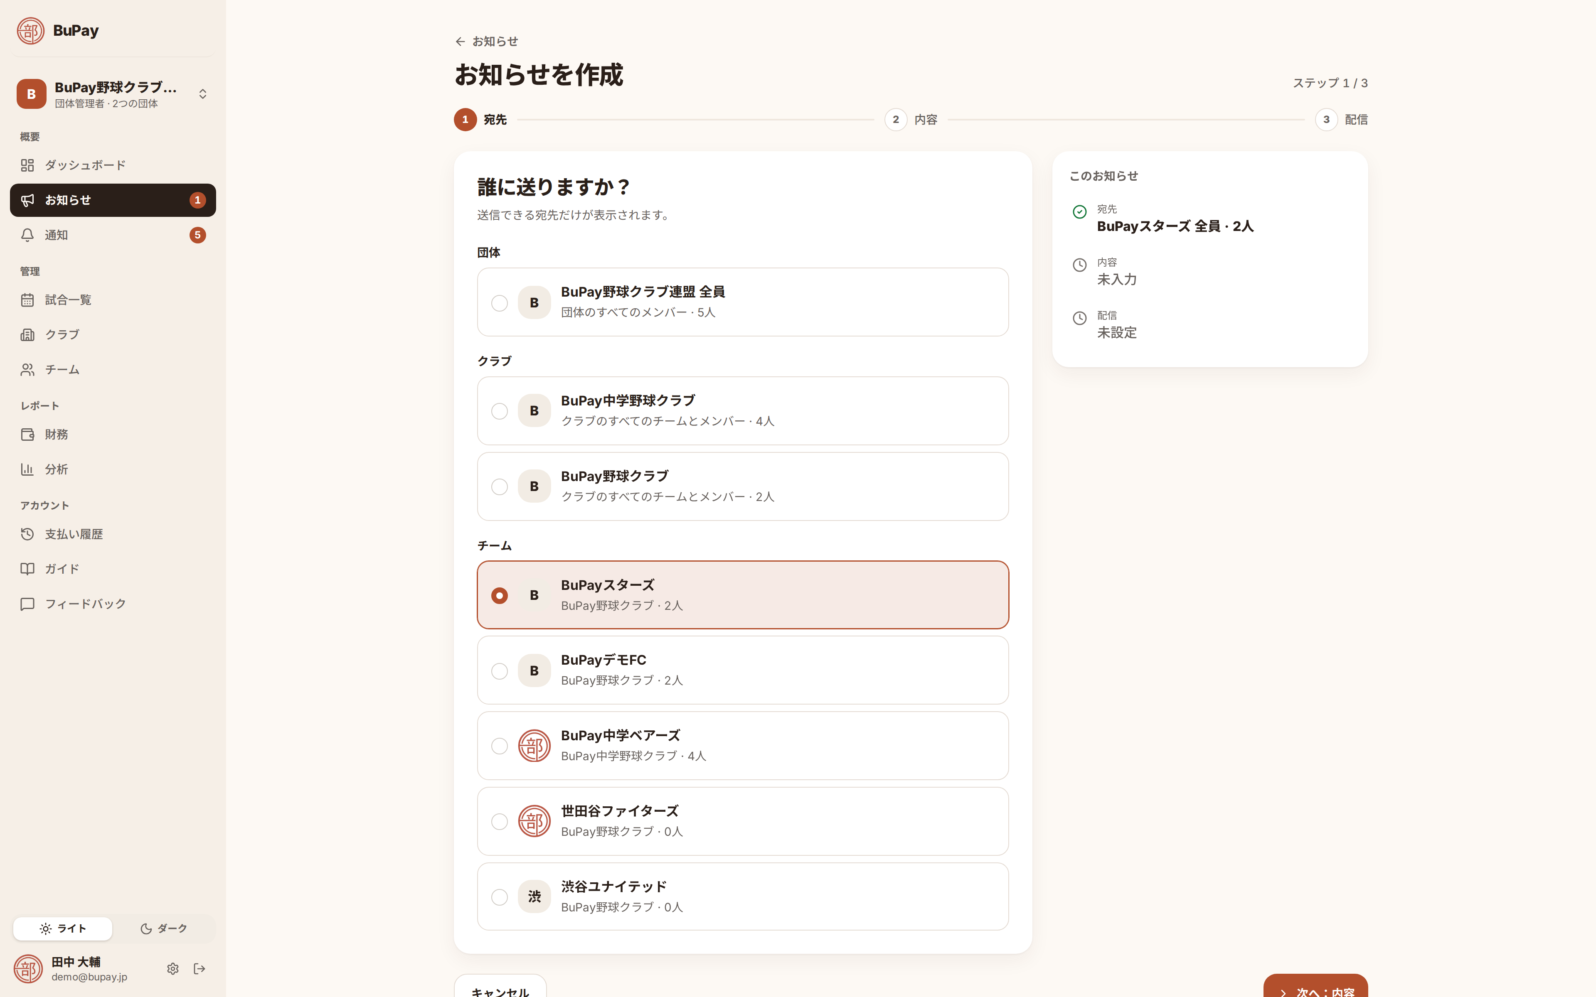This screenshot has height=997, width=1596.
Task: Open settings via the gear icon
Action: pos(173,969)
